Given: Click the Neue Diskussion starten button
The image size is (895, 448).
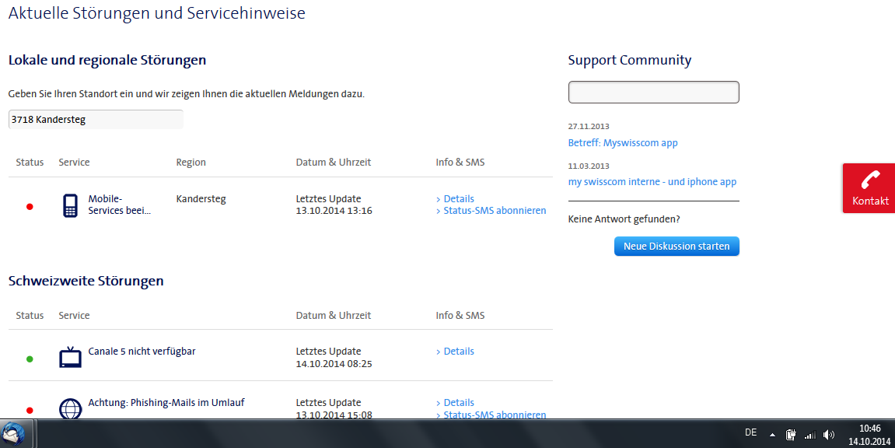Looking at the screenshot, I should pos(676,246).
